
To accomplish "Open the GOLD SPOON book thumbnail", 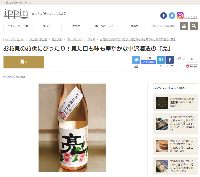I will point(162,103).
